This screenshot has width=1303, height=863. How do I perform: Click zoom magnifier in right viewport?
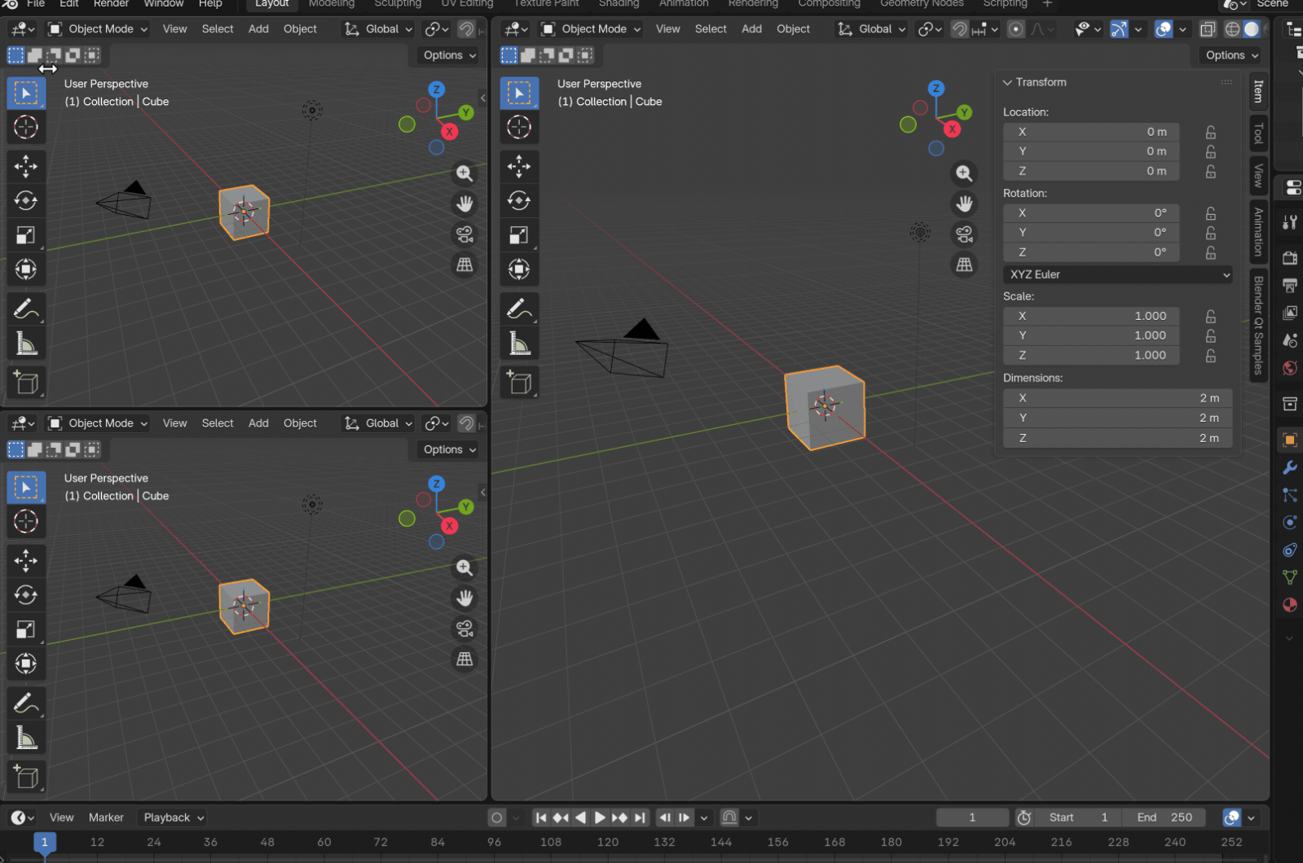click(x=964, y=173)
